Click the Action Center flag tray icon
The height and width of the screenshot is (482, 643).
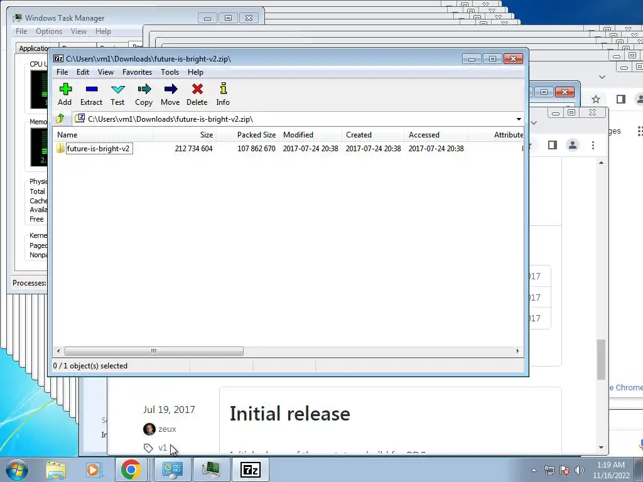click(565, 470)
